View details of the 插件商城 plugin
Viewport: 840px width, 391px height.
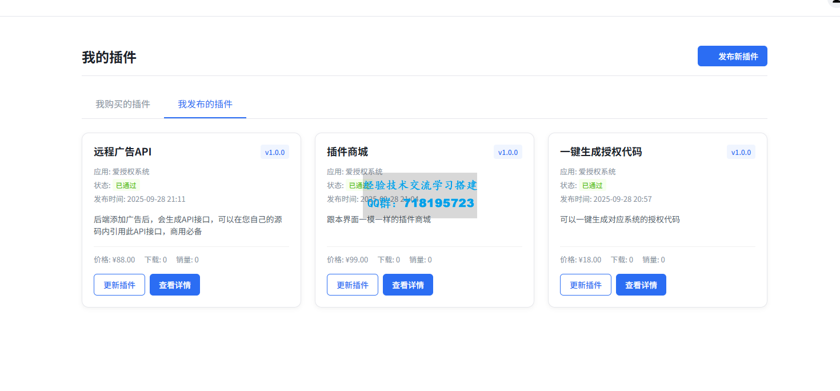(408, 285)
